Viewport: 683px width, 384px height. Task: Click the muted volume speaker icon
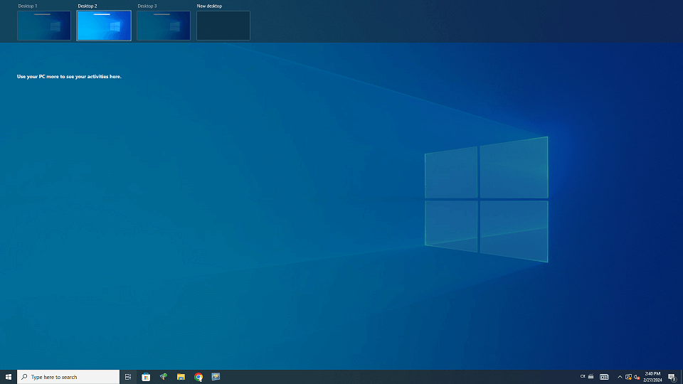click(x=637, y=377)
